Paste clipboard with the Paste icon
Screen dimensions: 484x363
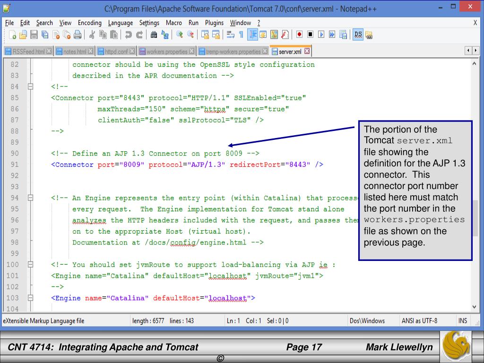coord(114,35)
